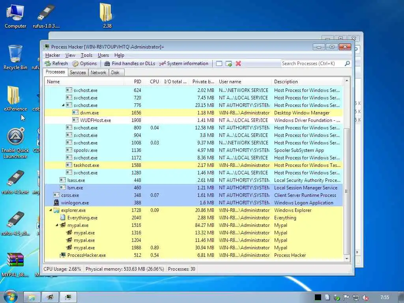
Task: Click the process list scroll down arrow
Action: (346, 258)
